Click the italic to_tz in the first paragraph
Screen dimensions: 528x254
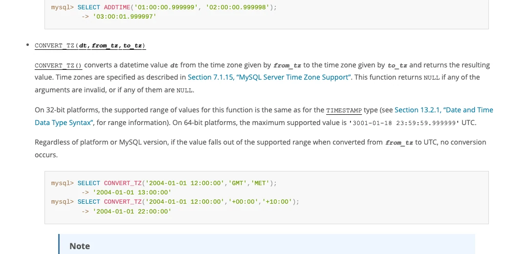pyautogui.click(x=397, y=65)
